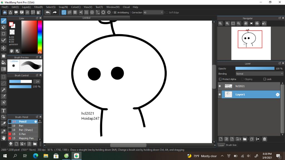Open the Cloud menu

coord(126,7)
